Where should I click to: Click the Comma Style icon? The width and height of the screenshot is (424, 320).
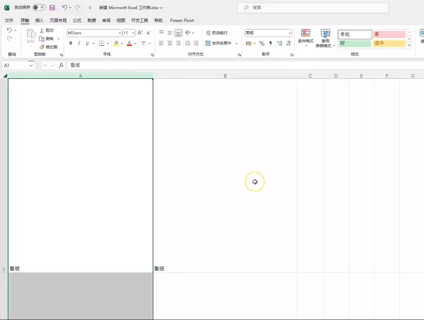coord(271,44)
